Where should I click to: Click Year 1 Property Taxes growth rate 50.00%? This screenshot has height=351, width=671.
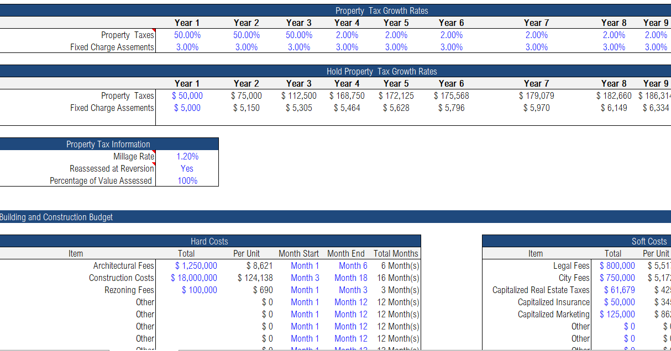(187, 35)
